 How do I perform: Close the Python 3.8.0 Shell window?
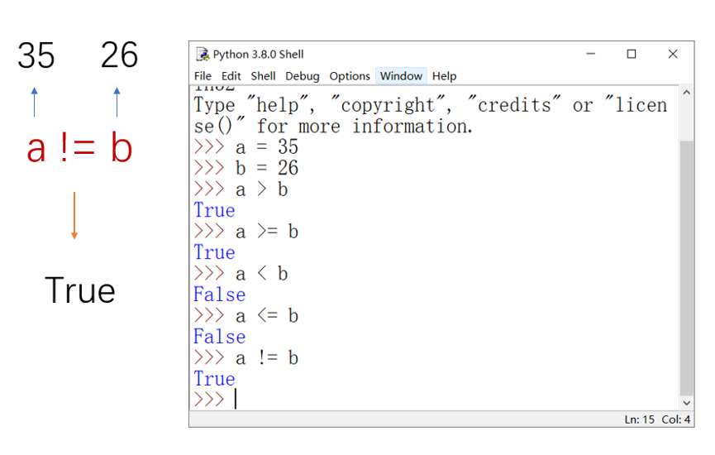(x=673, y=54)
